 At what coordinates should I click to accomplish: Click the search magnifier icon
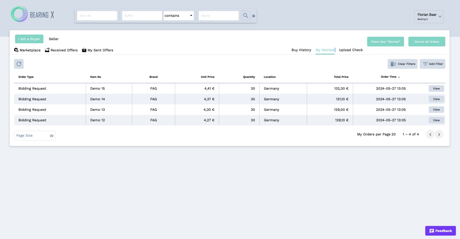[246, 16]
